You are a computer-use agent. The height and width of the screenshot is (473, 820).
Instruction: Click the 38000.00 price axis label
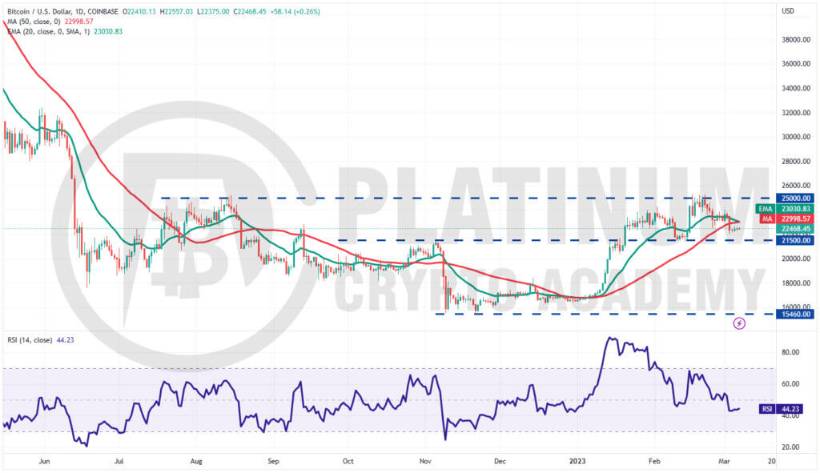coord(796,40)
